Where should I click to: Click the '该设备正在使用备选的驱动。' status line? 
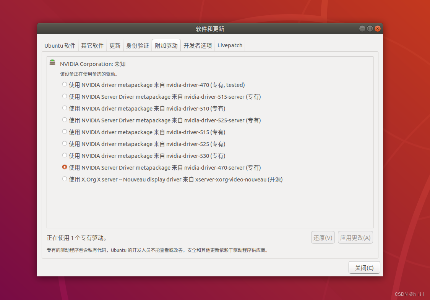(89, 74)
